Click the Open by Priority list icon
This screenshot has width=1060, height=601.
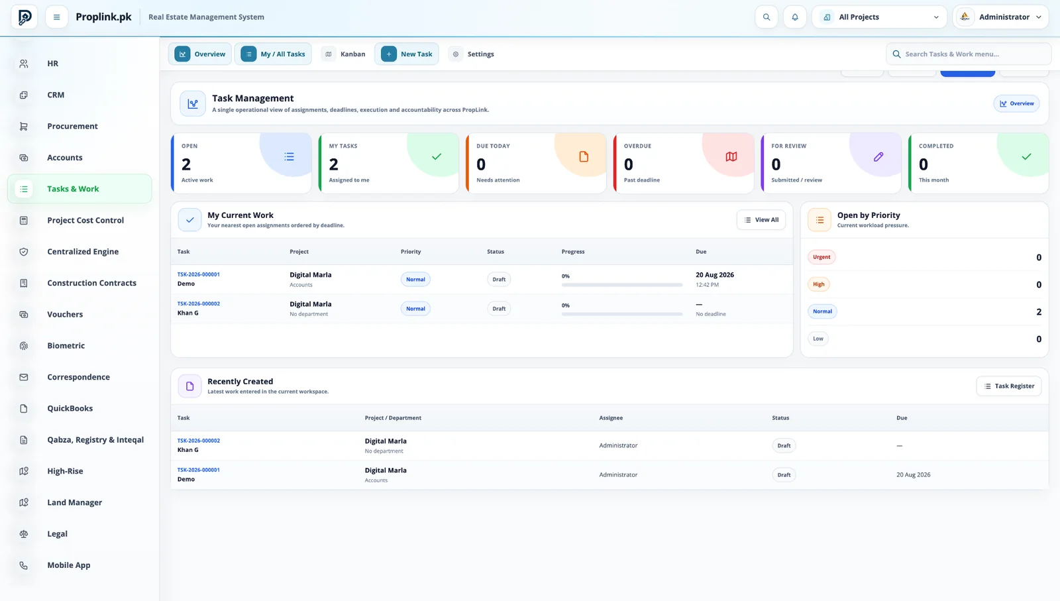point(820,220)
